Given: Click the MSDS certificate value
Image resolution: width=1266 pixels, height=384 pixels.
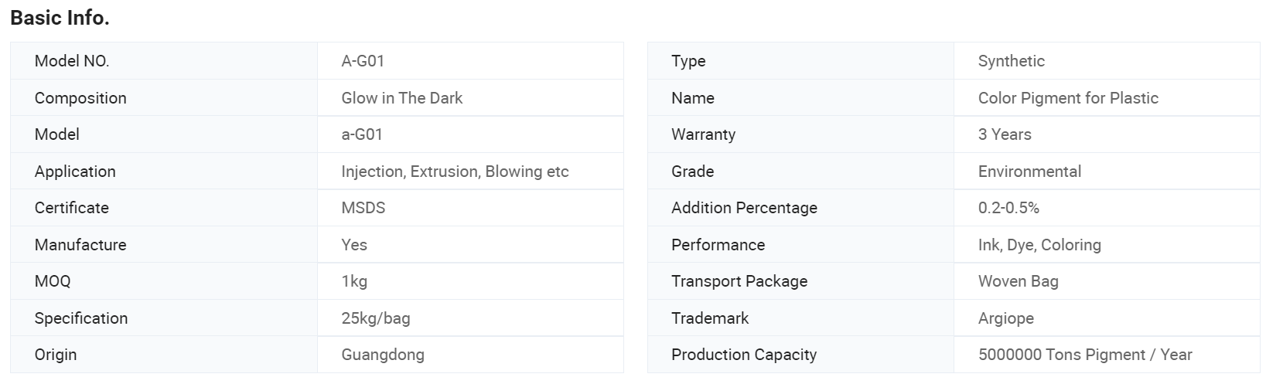Looking at the screenshot, I should (x=363, y=208).
